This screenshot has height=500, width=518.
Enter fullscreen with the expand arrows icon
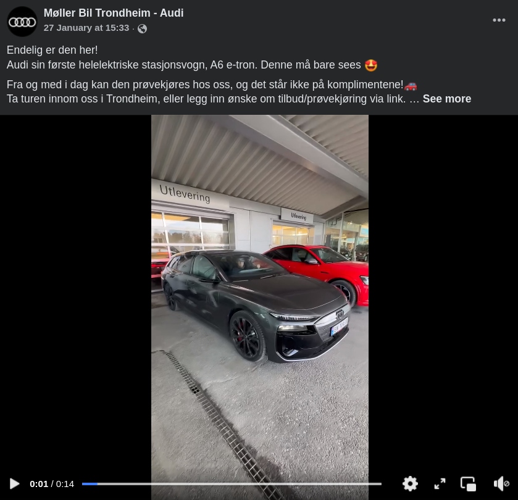[x=440, y=484]
